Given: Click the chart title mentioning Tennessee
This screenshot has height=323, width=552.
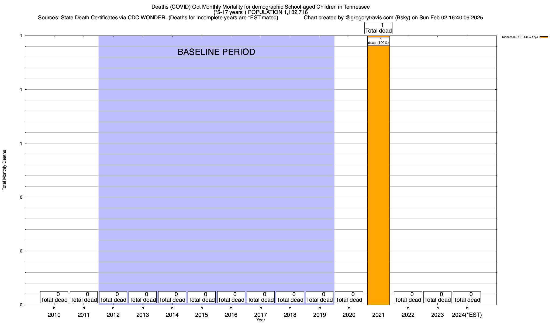Looking at the screenshot, I should click(x=260, y=7).
